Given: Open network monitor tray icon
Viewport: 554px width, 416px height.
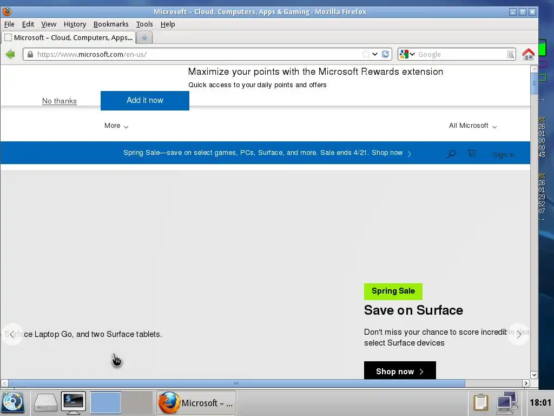Looking at the screenshot, I should tap(507, 402).
